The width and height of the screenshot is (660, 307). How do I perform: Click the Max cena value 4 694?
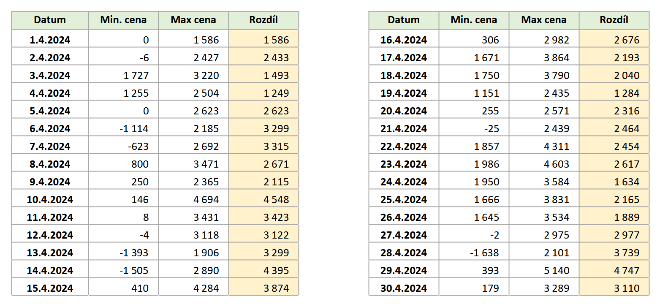pyautogui.click(x=206, y=200)
